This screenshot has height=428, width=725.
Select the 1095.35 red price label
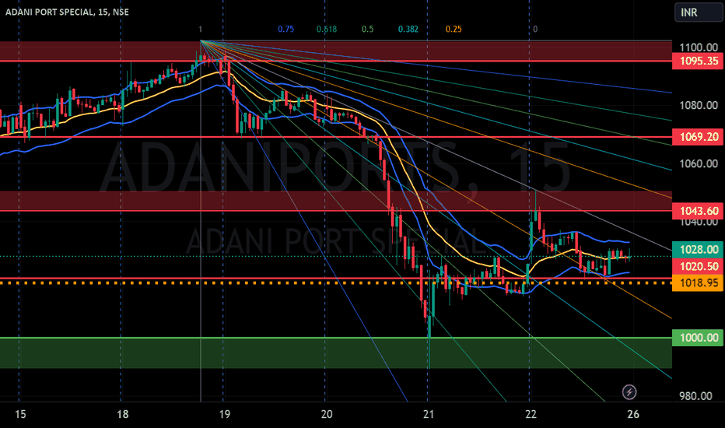(699, 61)
